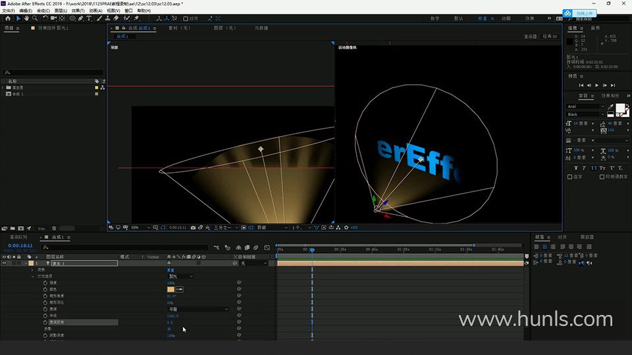Choose the Horizontal Type tool

pyautogui.click(x=89, y=18)
